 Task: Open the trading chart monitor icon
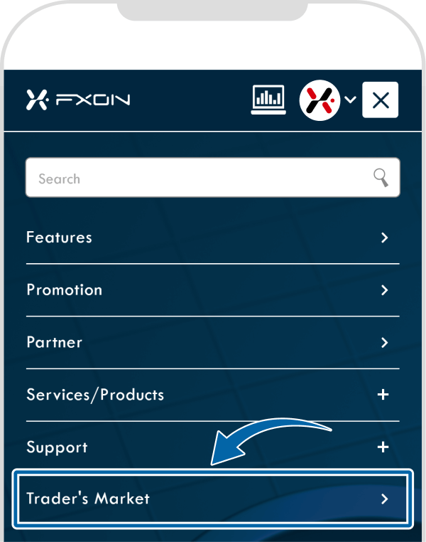tap(268, 100)
